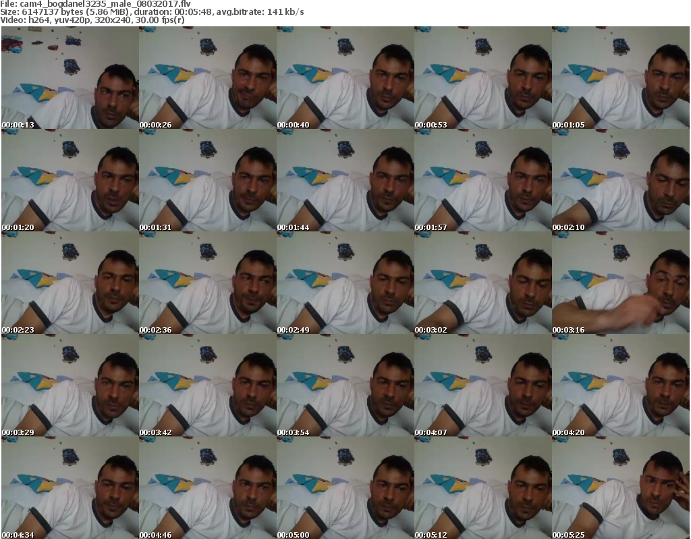Select the frame stamped 00:05:12
The width and height of the screenshot is (691, 539).
[483, 488]
